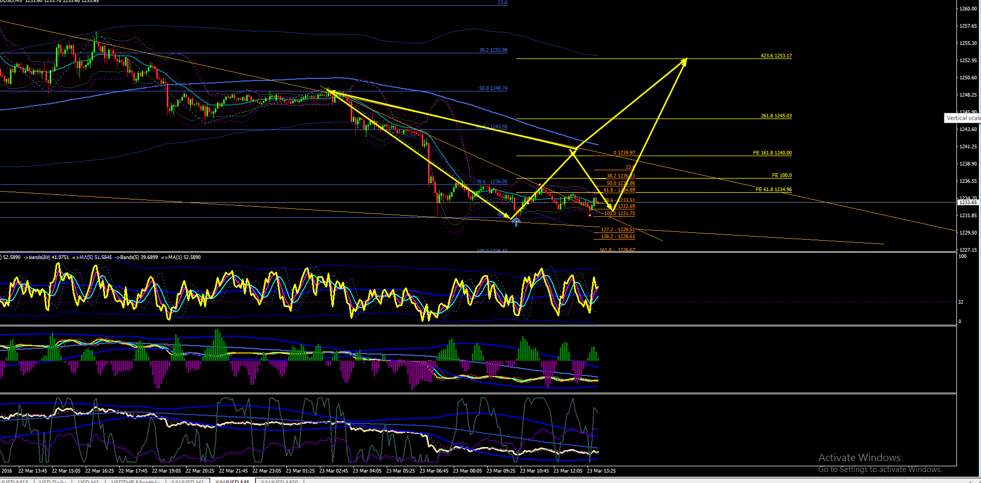The height and width of the screenshot is (483, 981).
Task: Select the blue 38.2 1253.98 retracement label
Action: click(493, 50)
